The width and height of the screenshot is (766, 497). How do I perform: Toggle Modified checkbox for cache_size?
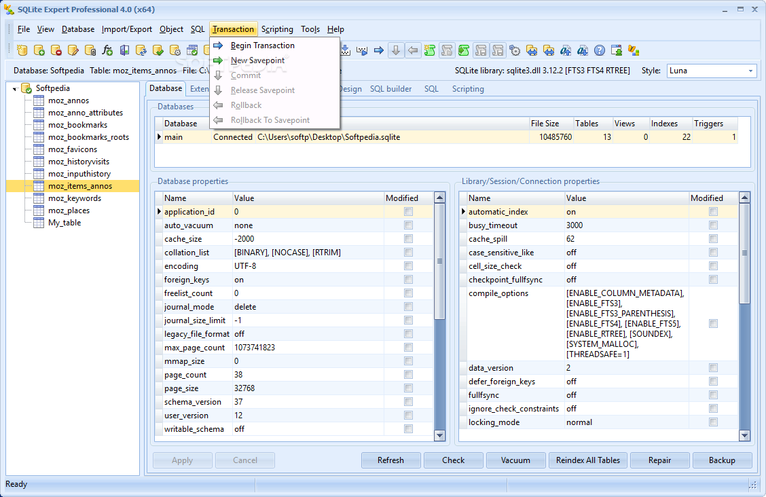(x=408, y=239)
